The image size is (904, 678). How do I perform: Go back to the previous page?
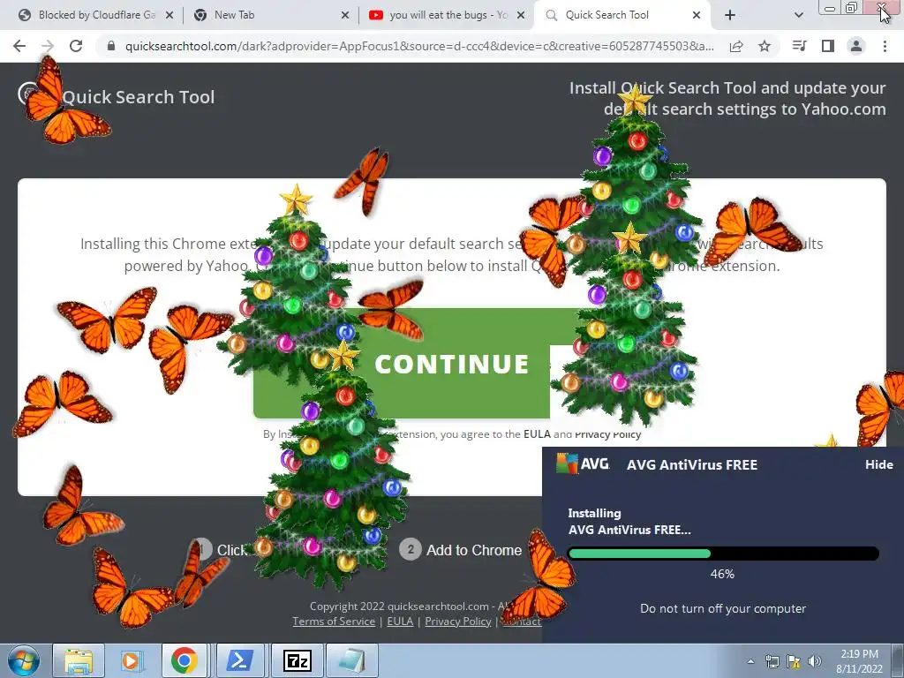(19, 46)
